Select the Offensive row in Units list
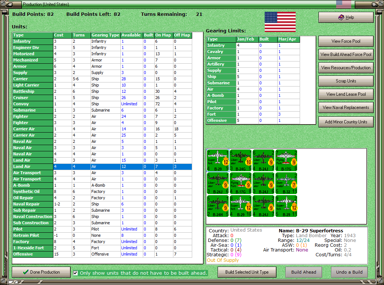This screenshot has height=285, width=384. pyautogui.click(x=102, y=254)
